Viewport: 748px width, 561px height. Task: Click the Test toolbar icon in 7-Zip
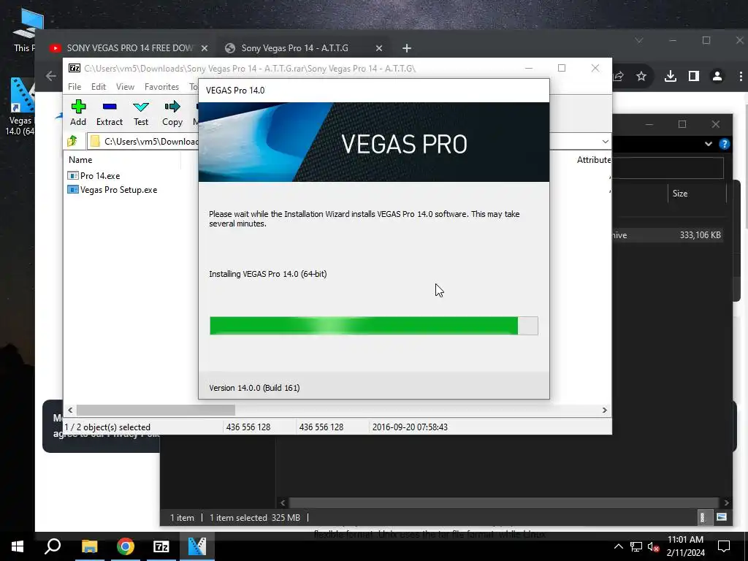141,112
